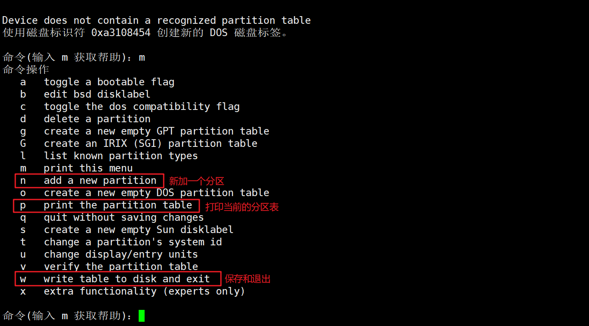This screenshot has width=589, height=326.
Task: Click the red annotation '新加一个分区'
Action: tap(196, 181)
